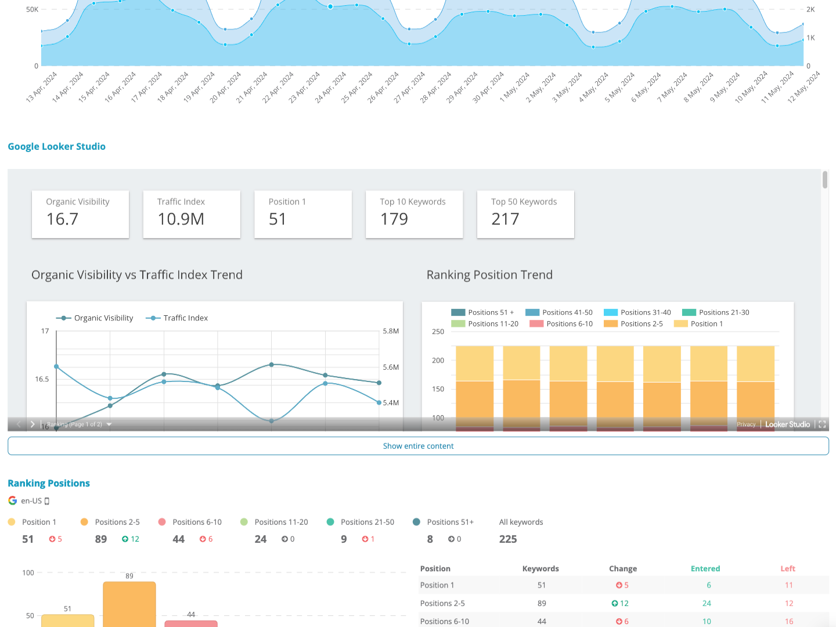The height and width of the screenshot is (627, 836).
Task: Click the Positions 6-10 legend swatch in Ranking Position Trend
Action: (x=536, y=324)
